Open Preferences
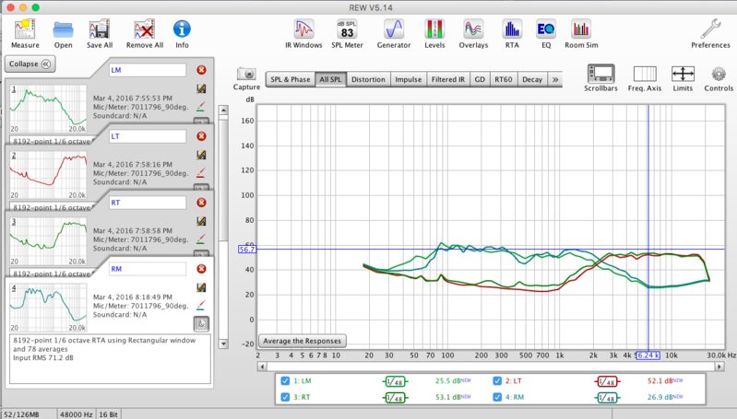 (x=710, y=34)
